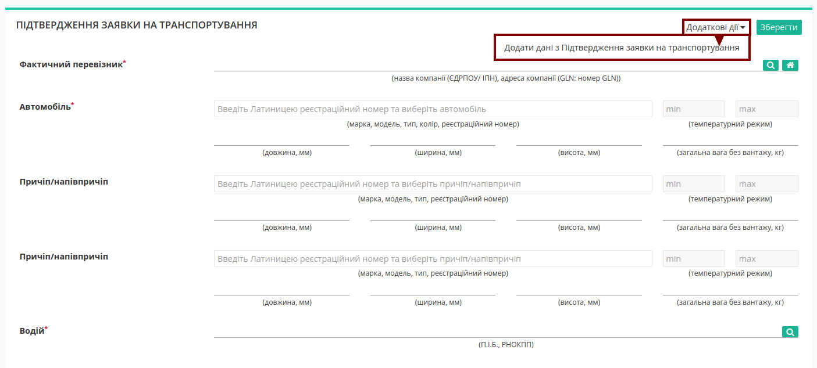The width and height of the screenshot is (817, 368).
Task: Click the Автомобіль label
Action: coord(47,106)
